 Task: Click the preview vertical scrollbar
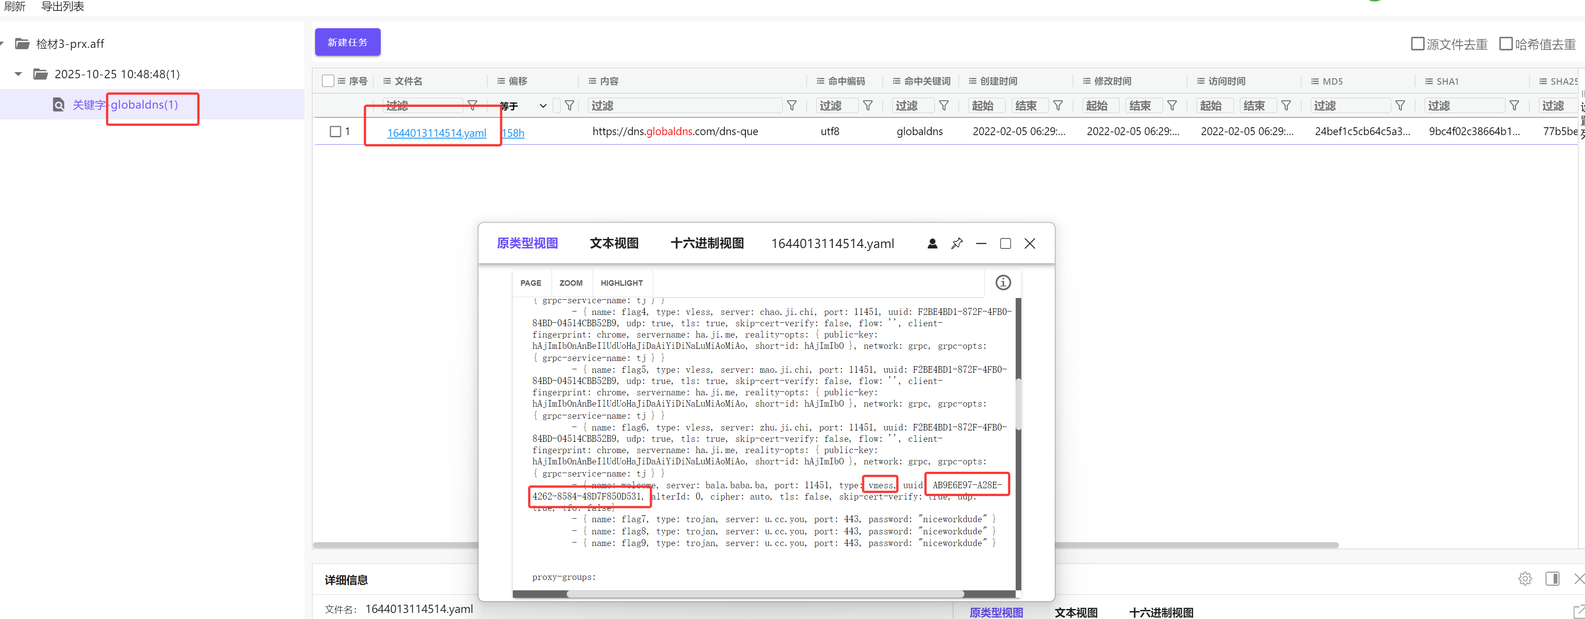tap(1018, 404)
